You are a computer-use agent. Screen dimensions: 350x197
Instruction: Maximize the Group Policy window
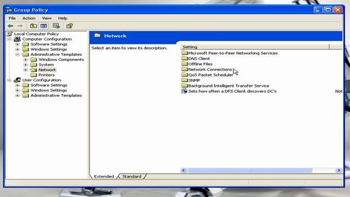point(328,10)
